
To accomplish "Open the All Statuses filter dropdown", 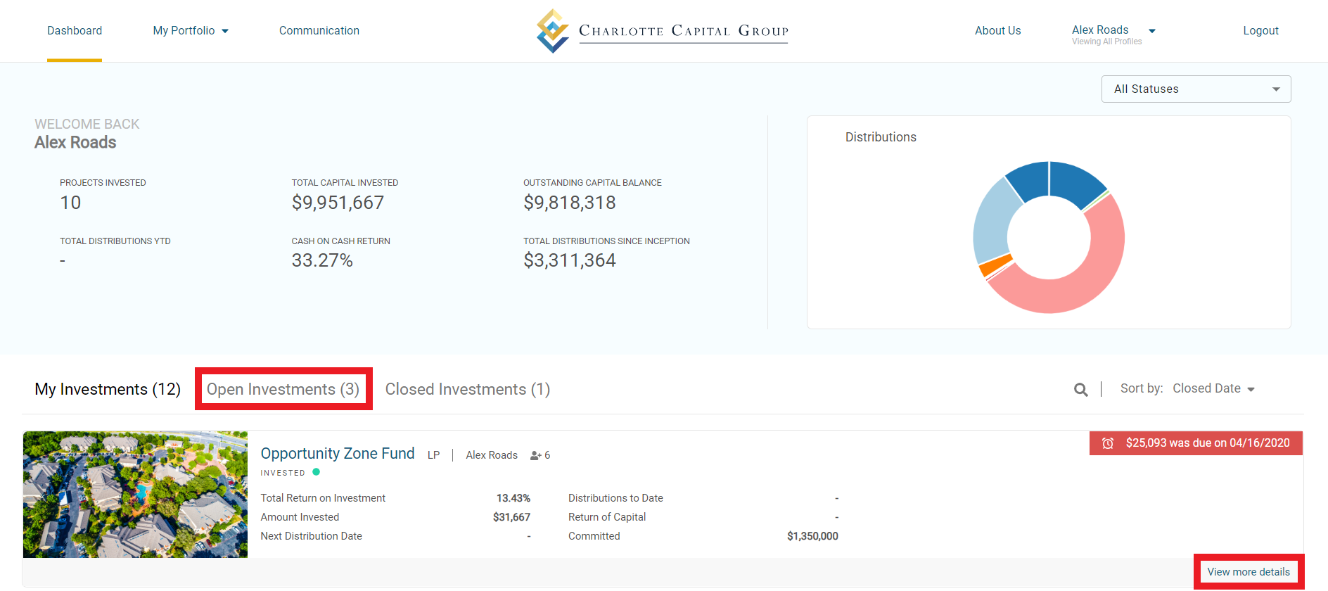I will tap(1196, 89).
